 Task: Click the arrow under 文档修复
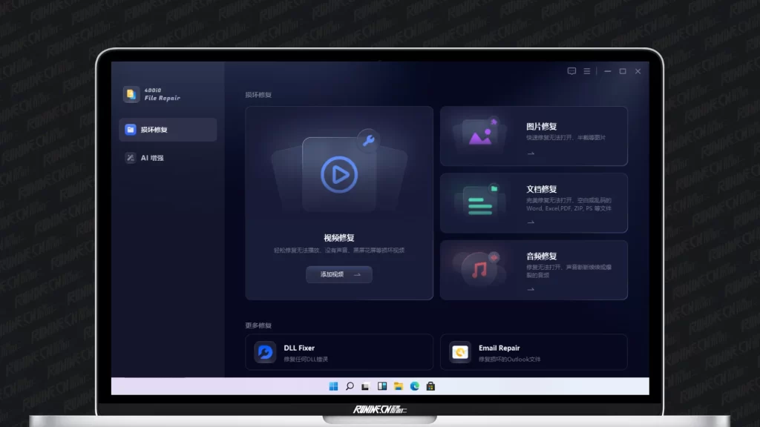(531, 221)
